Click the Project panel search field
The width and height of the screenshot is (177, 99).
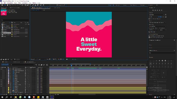coord(15,20)
